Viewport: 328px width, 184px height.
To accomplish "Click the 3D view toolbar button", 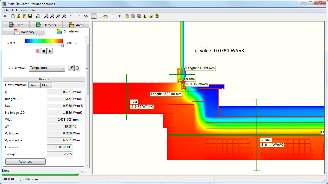I will pyautogui.click(x=86, y=16).
